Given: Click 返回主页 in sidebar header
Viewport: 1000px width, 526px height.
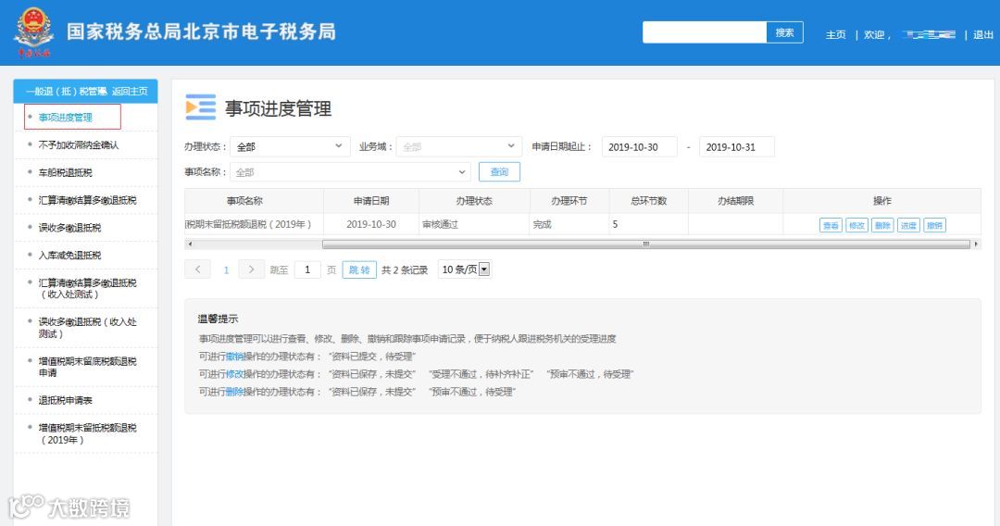Looking at the screenshot, I should coord(130,91).
